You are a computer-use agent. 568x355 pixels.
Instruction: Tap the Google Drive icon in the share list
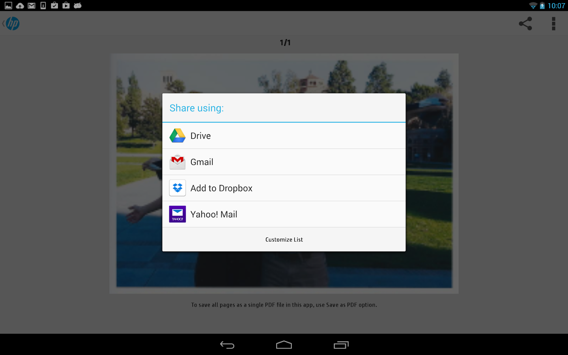pyautogui.click(x=177, y=135)
